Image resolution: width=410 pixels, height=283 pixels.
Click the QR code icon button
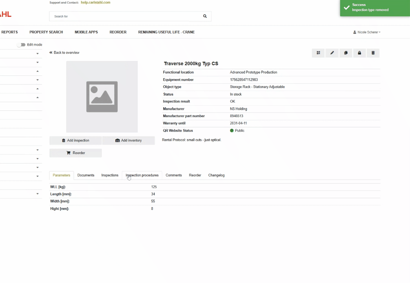point(318,53)
